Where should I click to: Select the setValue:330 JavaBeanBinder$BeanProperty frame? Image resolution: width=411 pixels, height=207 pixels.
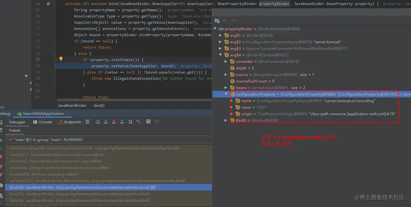coord(109,181)
